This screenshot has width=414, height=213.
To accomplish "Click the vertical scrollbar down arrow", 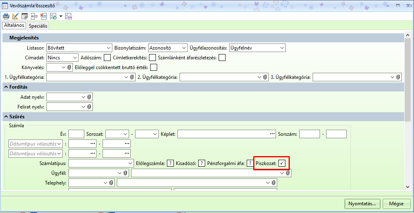I will click(407, 187).
